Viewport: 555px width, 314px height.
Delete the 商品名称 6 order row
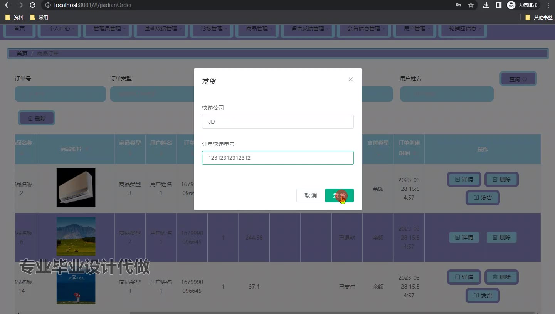point(501,237)
